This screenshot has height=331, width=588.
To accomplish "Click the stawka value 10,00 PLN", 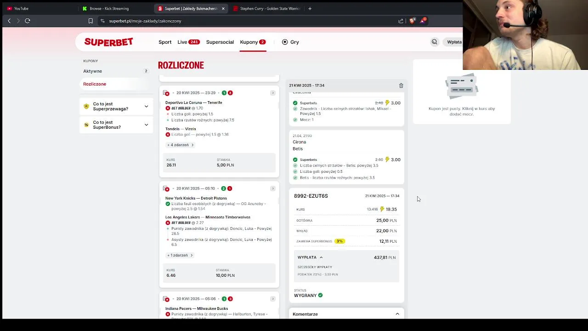I will click(x=225, y=275).
